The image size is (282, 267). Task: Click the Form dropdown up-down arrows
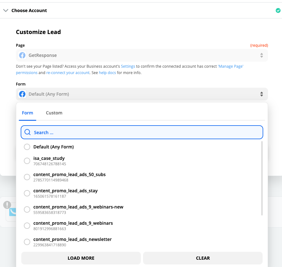262,94
